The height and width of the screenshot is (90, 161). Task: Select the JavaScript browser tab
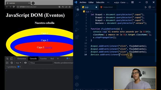click(18, 3)
